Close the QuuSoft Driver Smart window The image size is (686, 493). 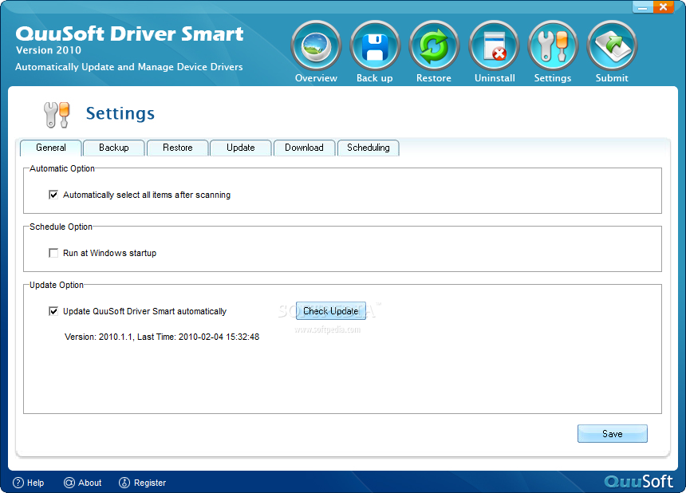point(664,6)
